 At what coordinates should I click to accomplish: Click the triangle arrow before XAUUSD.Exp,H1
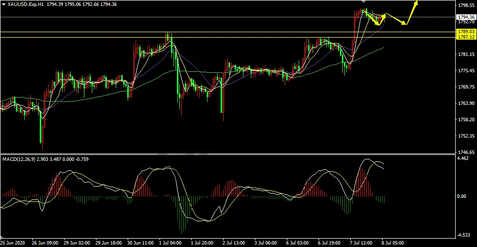tap(3, 4)
